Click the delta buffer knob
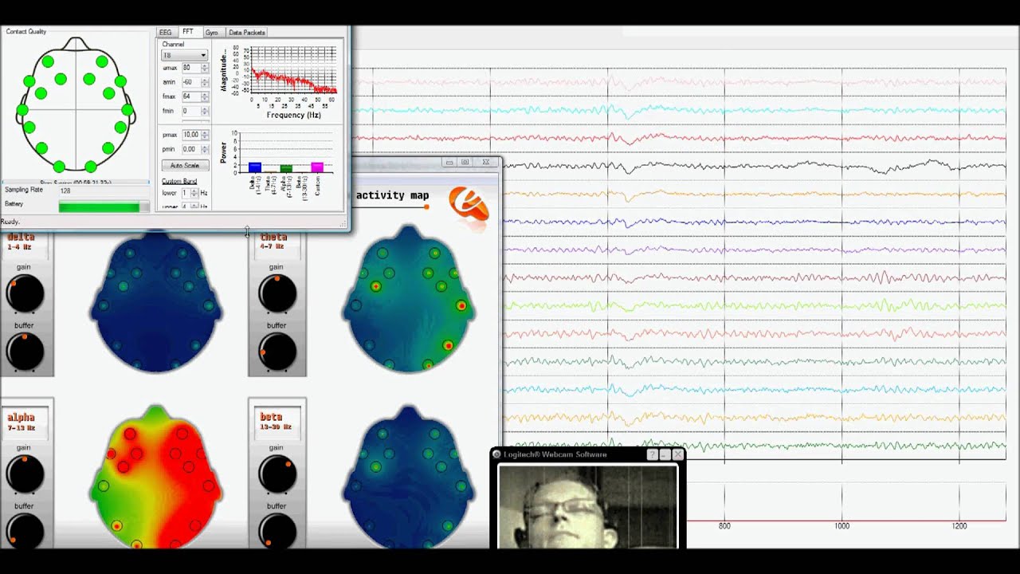This screenshot has height=574, width=1020. tap(25, 352)
